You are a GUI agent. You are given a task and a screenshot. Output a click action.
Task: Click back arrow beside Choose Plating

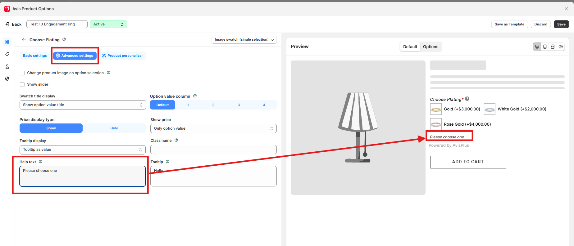coord(24,40)
